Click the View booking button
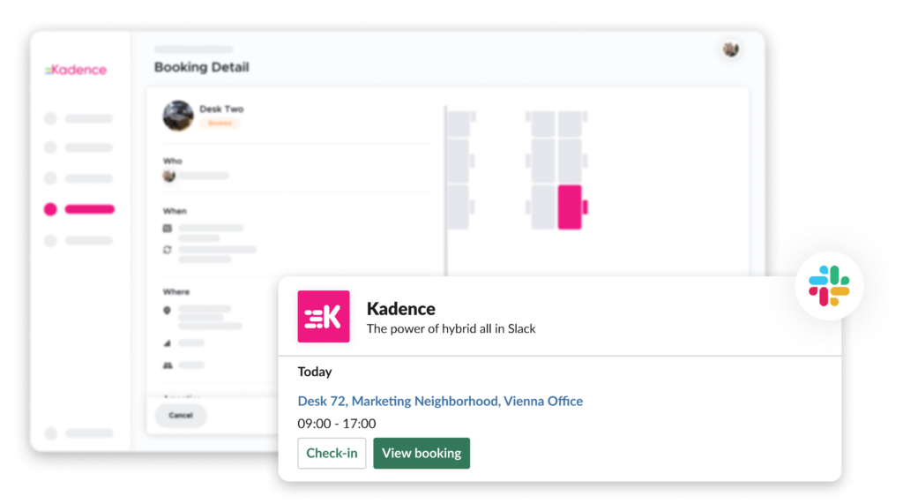Screen dimensions: 903x504 [x=422, y=454]
